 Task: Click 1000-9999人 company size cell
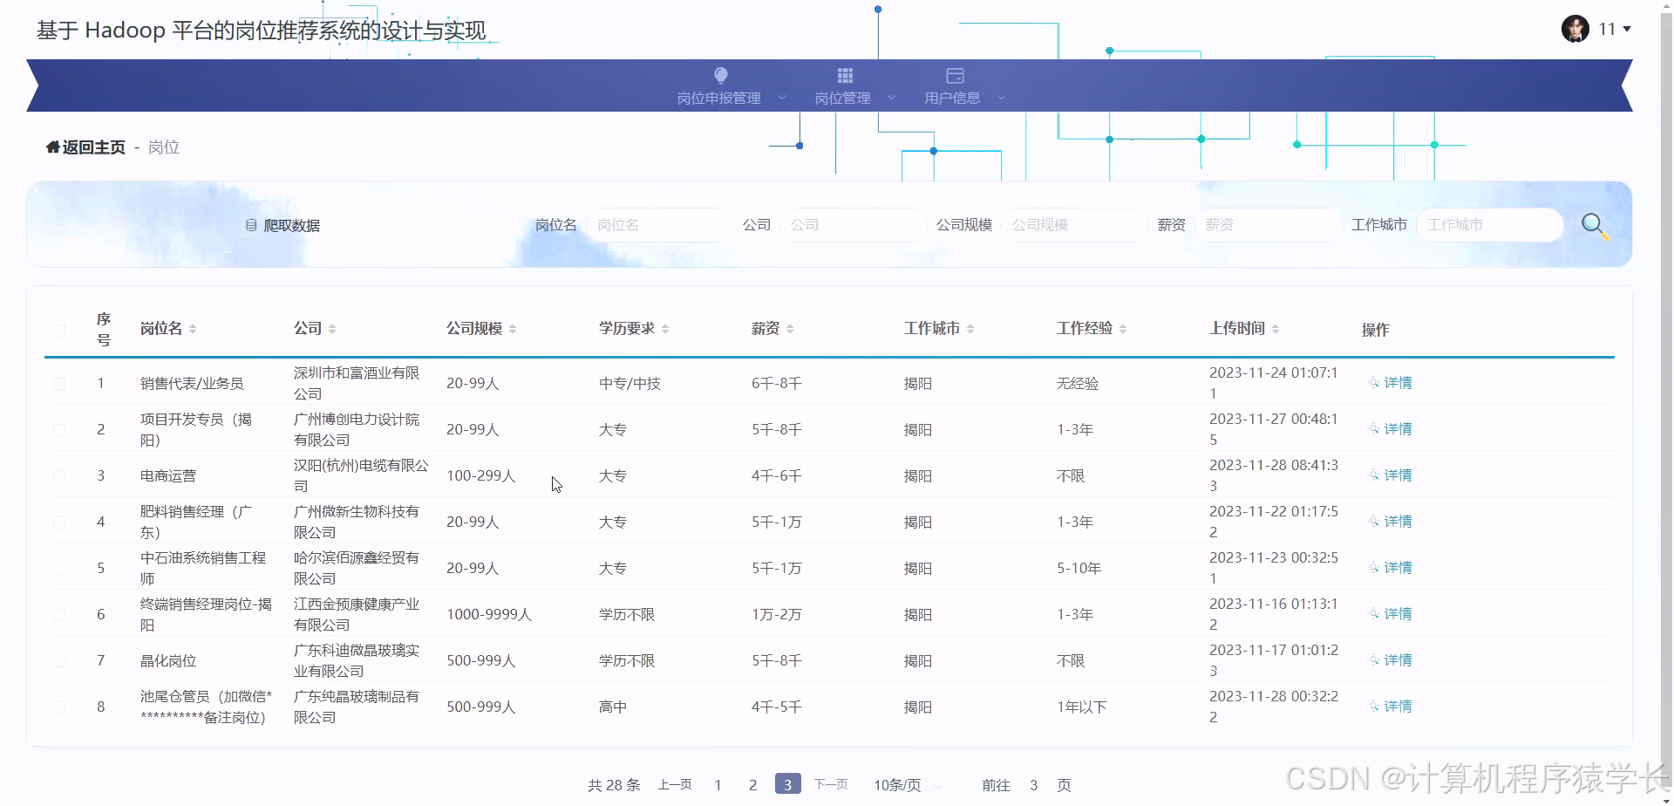[489, 615]
